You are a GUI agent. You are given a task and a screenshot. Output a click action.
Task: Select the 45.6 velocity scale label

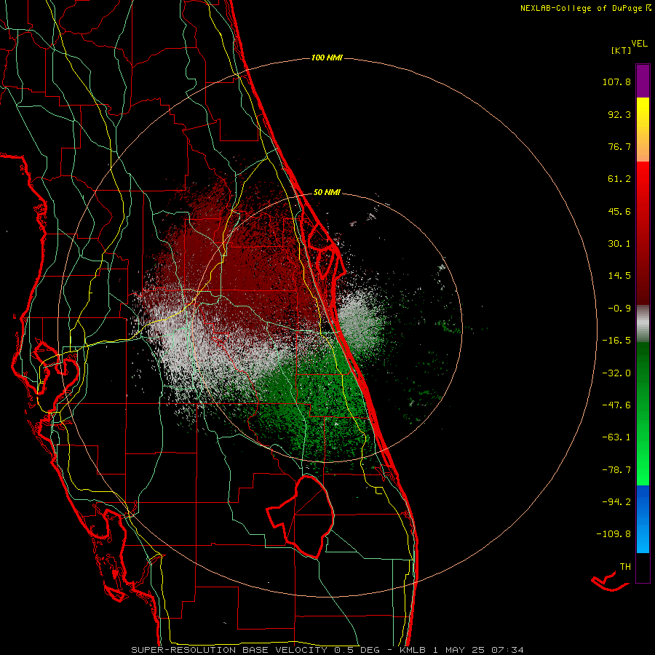(619, 211)
